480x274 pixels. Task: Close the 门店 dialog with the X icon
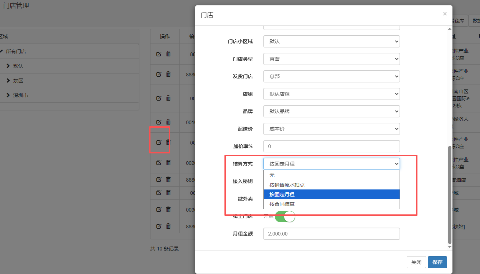(445, 14)
